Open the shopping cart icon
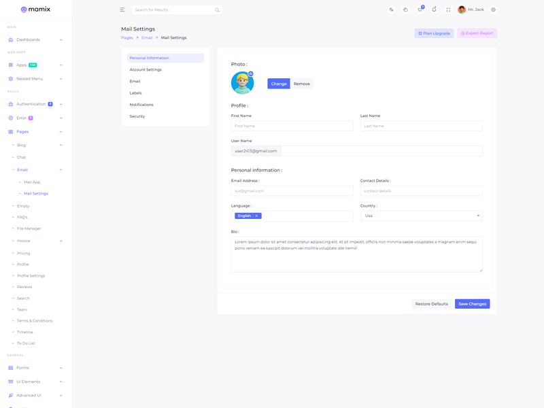This screenshot has width=544, height=408. coord(420,10)
